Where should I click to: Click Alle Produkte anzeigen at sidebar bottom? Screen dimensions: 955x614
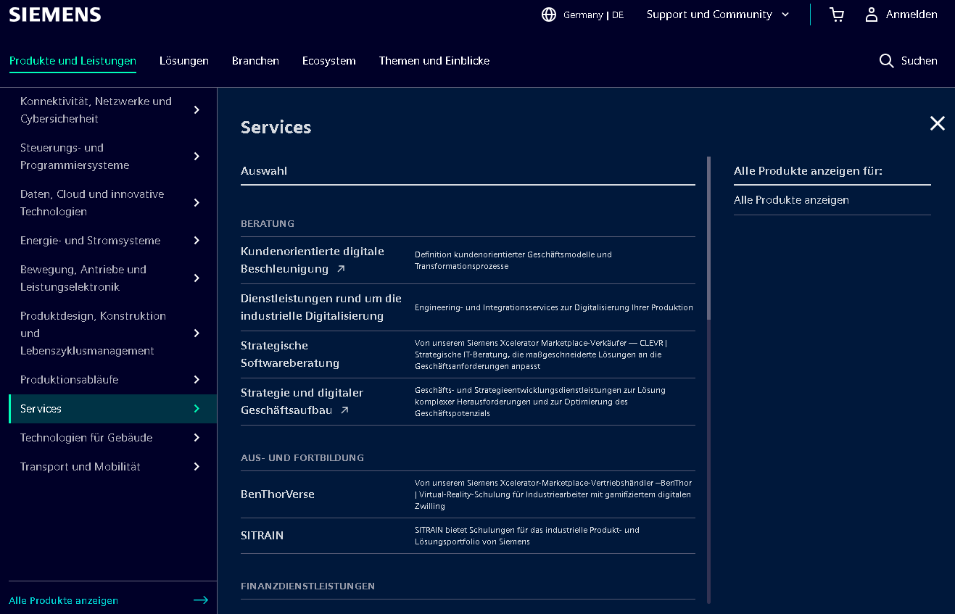[x=63, y=600]
